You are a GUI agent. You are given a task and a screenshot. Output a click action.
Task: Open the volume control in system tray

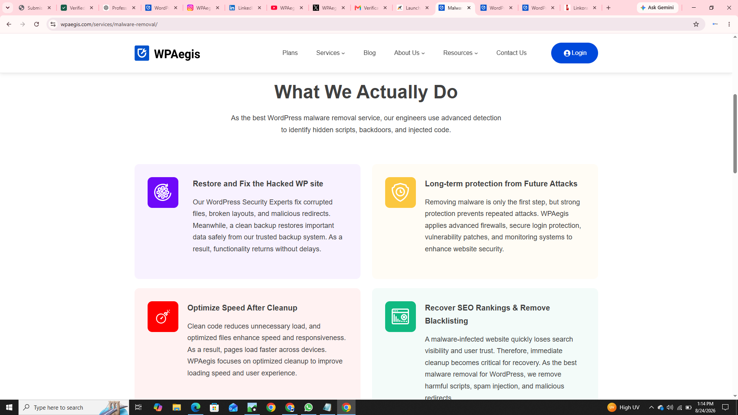[x=670, y=407]
